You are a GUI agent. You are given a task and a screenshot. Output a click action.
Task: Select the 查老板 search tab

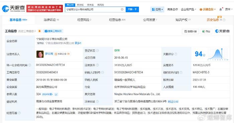pos(80,5)
